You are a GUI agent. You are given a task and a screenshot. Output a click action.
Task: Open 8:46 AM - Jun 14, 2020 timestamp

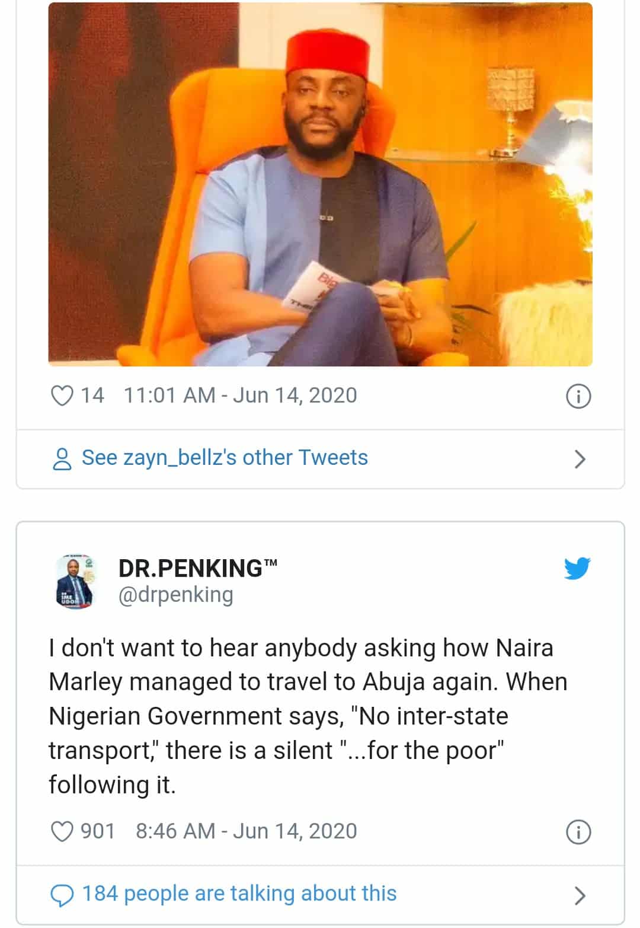[x=246, y=831]
